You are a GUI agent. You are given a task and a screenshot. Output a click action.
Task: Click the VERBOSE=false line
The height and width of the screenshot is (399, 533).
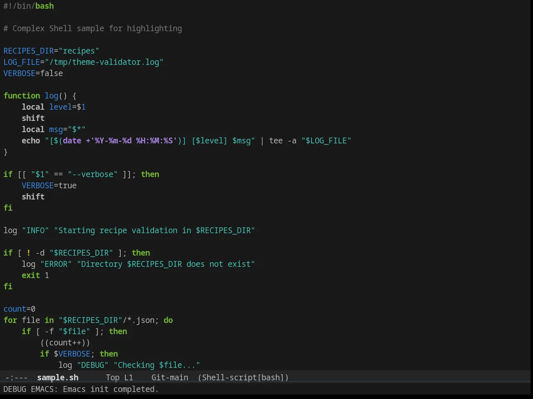[x=33, y=73]
